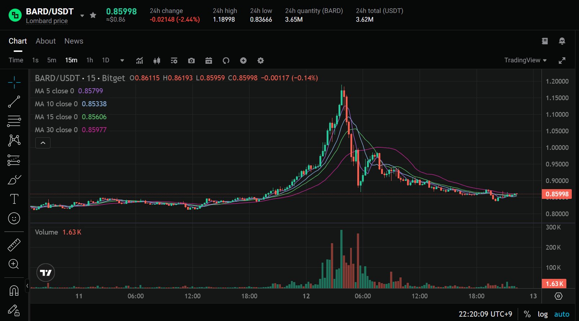Image resolution: width=579 pixels, height=321 pixels.
Task: Choose the XABCD pattern drawing tool
Action: 14,141
